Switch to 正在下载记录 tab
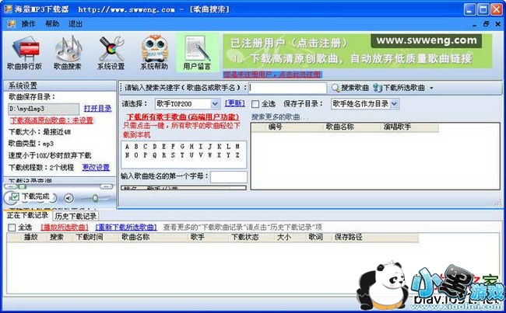The width and height of the screenshot is (506, 313). (x=27, y=215)
